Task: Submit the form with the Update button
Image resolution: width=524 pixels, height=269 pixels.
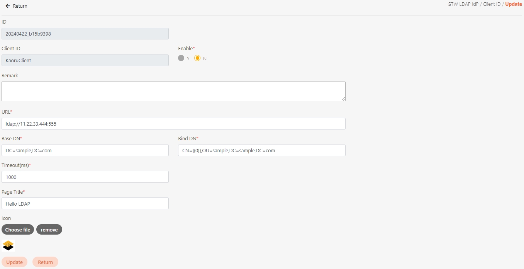Action: point(14,262)
